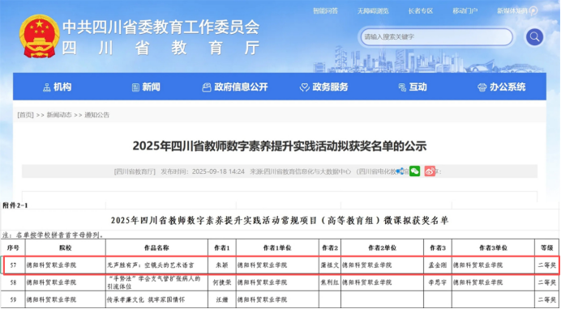Viewport: 561px width, 309px height.
Task: Click the icon beside 新媒体矩阵
Action: pos(533,11)
